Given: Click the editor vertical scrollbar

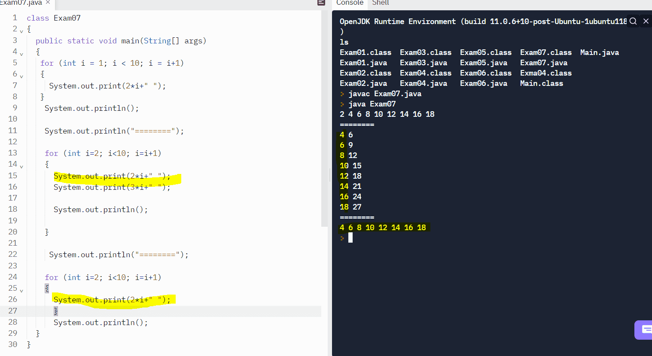Looking at the screenshot, I should pos(324,119).
